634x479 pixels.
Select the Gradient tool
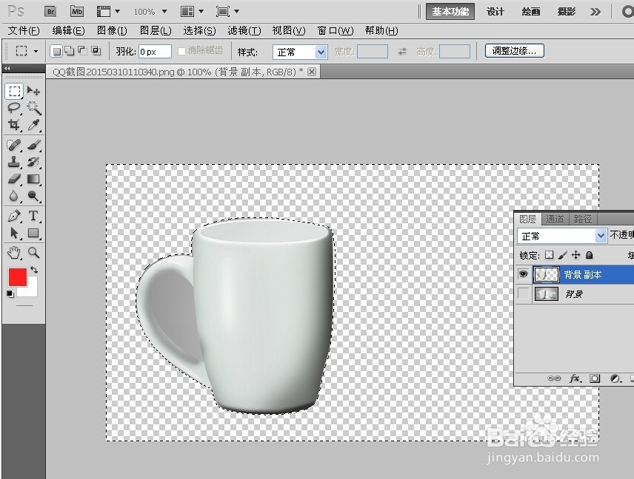33,179
